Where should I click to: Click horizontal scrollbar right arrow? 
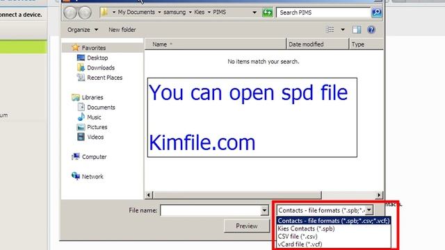coord(379,195)
